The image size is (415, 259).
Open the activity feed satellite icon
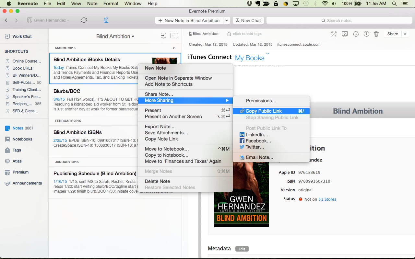point(106,20)
